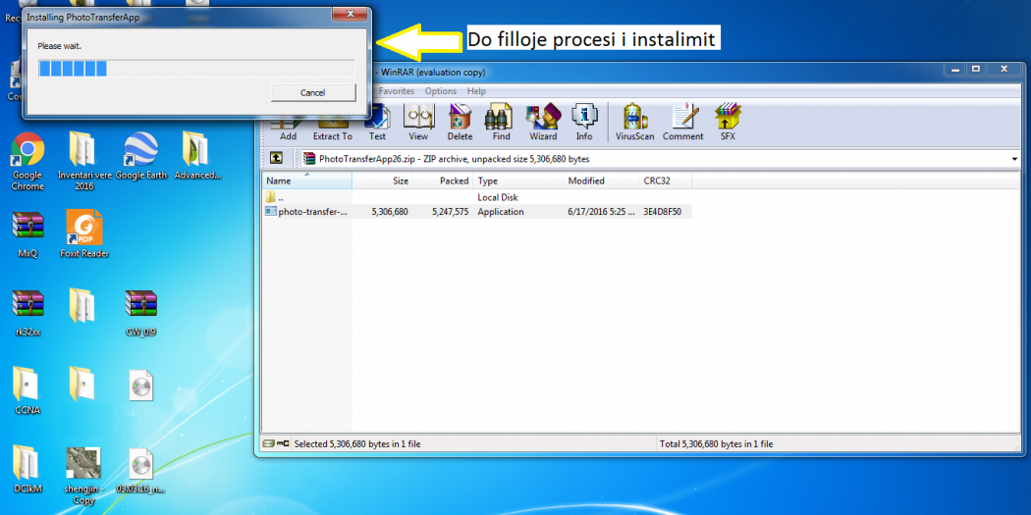Select the MxQ archive on desktop
1031x515 pixels.
coord(27,233)
